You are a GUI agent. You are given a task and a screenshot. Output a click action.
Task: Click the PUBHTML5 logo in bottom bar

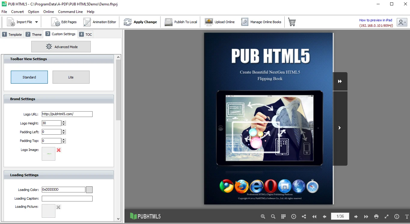[x=145, y=216]
